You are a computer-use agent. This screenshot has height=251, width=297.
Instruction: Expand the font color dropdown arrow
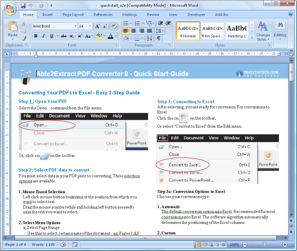pyautogui.click(x=116, y=36)
